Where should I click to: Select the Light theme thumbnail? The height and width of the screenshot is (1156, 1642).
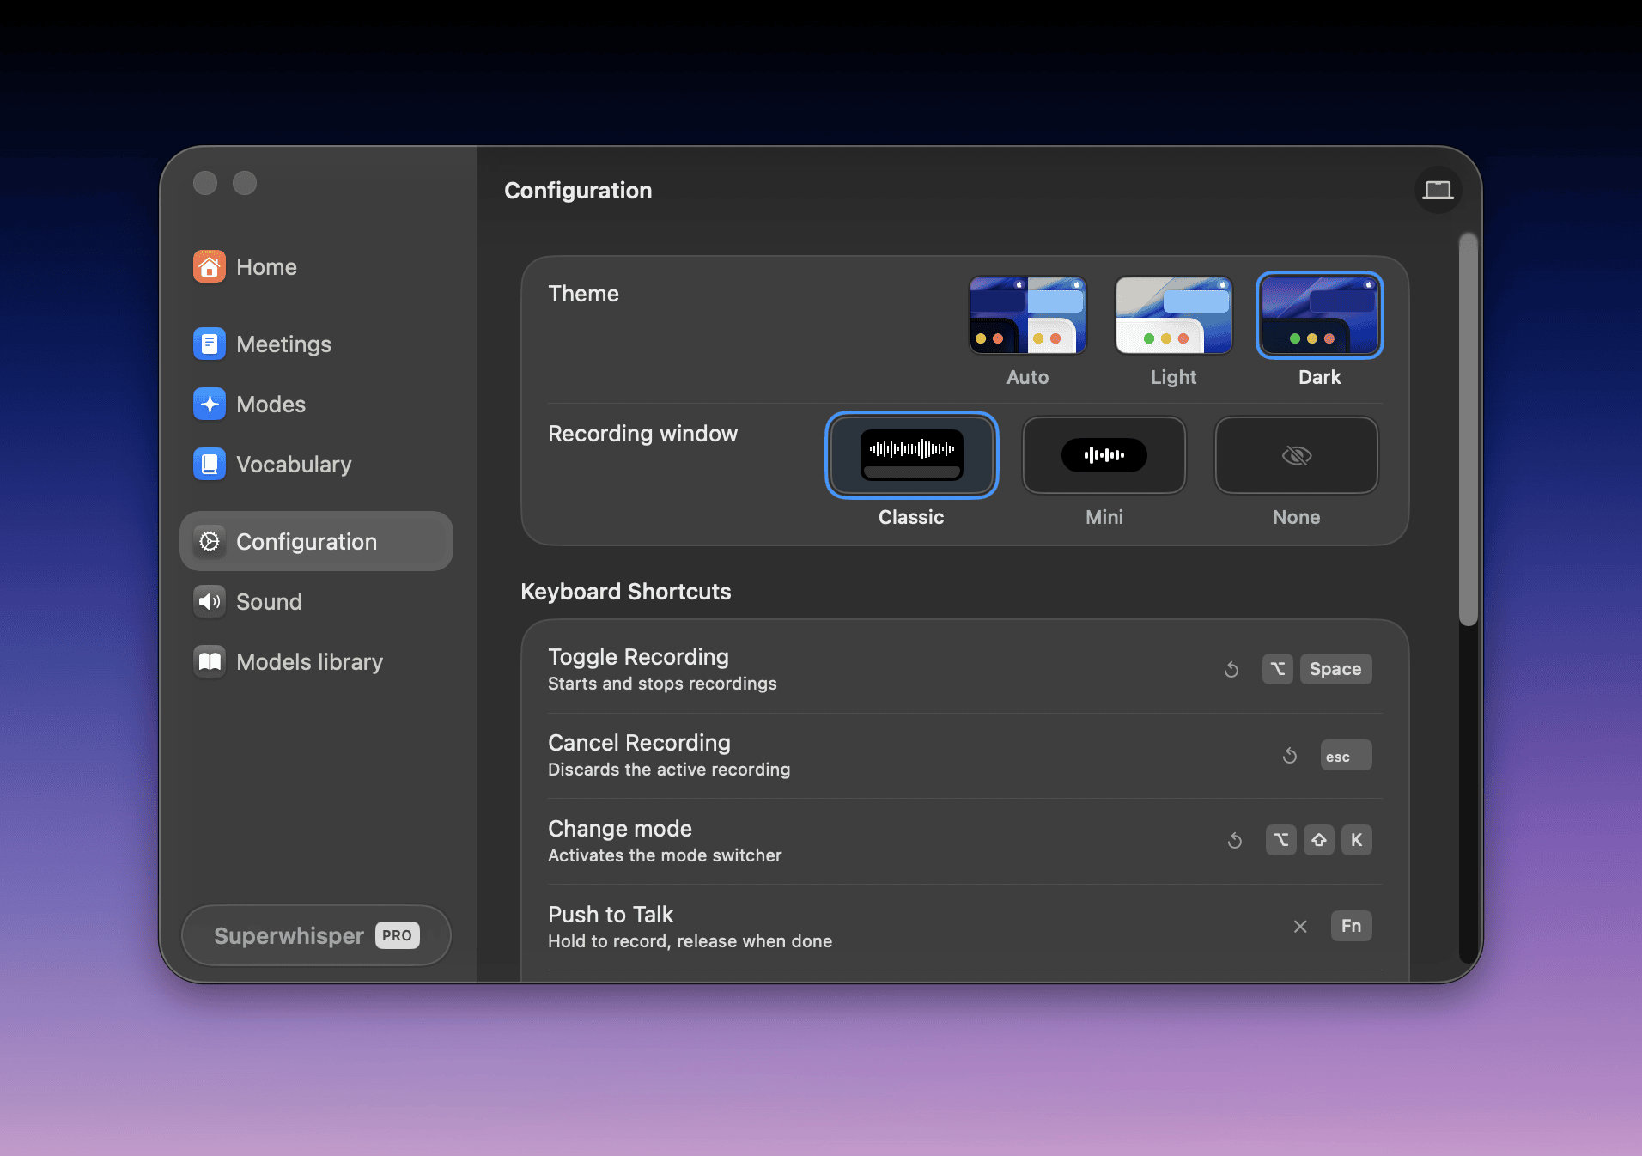click(1174, 315)
